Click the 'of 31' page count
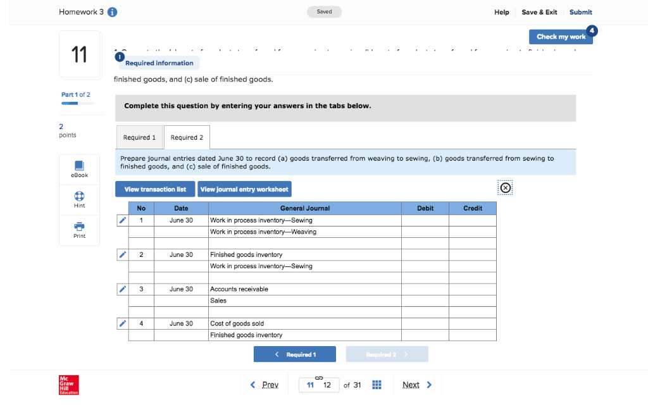648x410 pixels. pos(352,385)
